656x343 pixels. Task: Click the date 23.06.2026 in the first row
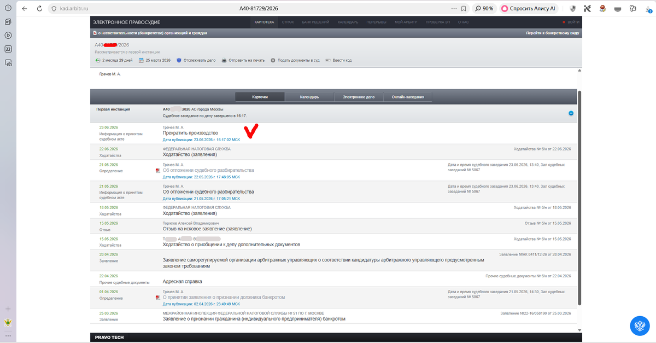(108, 127)
